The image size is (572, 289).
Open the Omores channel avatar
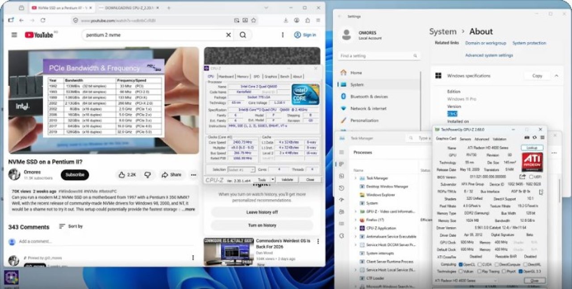coord(14,175)
